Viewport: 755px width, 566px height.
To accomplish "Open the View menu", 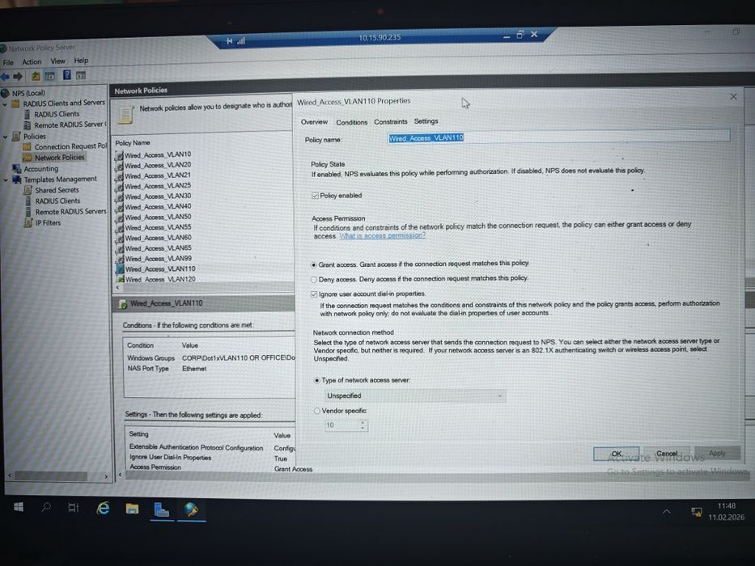I will [x=57, y=61].
